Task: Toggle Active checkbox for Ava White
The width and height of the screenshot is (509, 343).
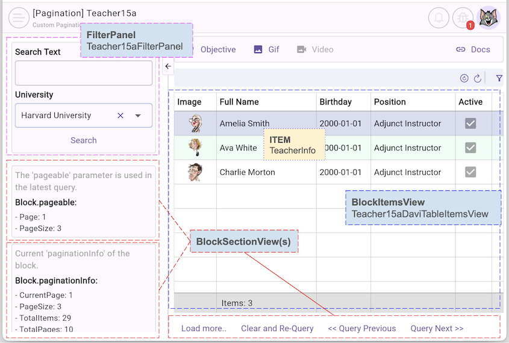Action: 470,148
